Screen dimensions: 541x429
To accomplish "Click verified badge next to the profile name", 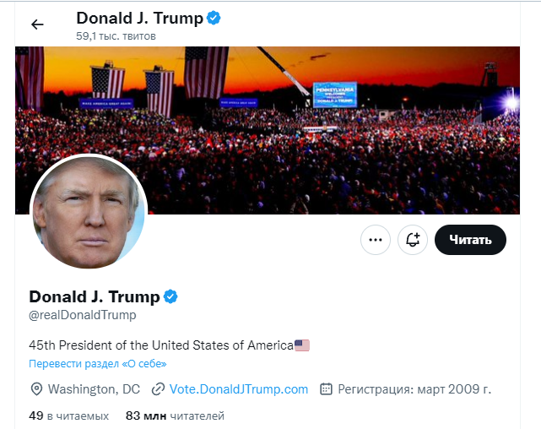I will (170, 296).
